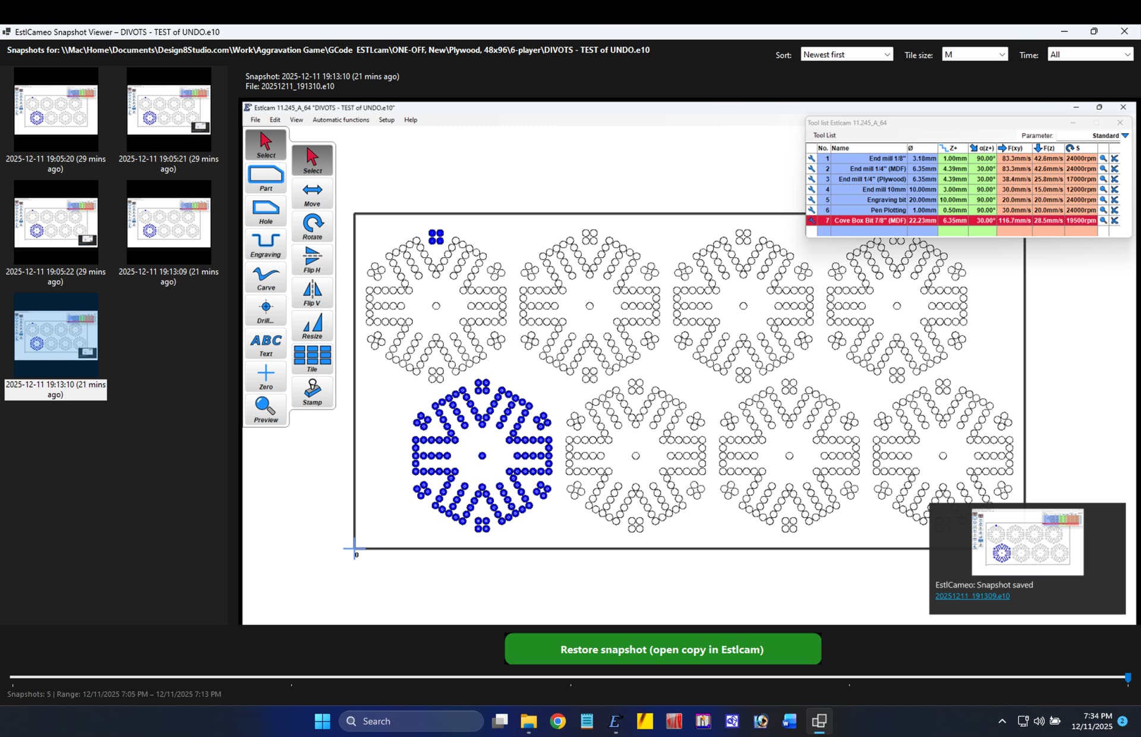This screenshot has width=1141, height=737.
Task: Select the Tile tool icon
Action: [x=312, y=358]
